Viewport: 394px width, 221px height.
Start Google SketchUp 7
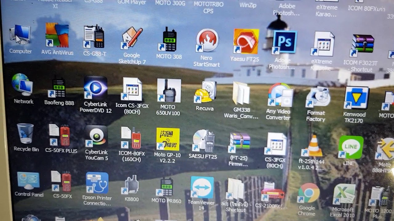coord(132,39)
